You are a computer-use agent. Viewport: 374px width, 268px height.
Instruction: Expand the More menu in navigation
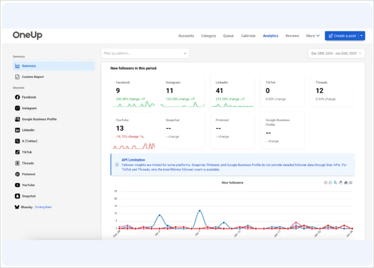[x=312, y=36]
